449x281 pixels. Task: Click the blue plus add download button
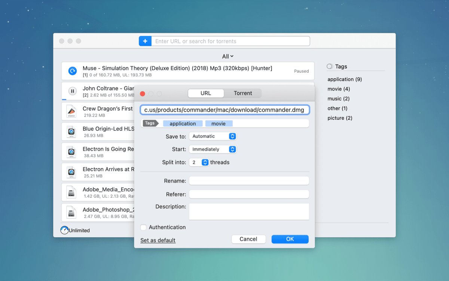[x=145, y=41]
